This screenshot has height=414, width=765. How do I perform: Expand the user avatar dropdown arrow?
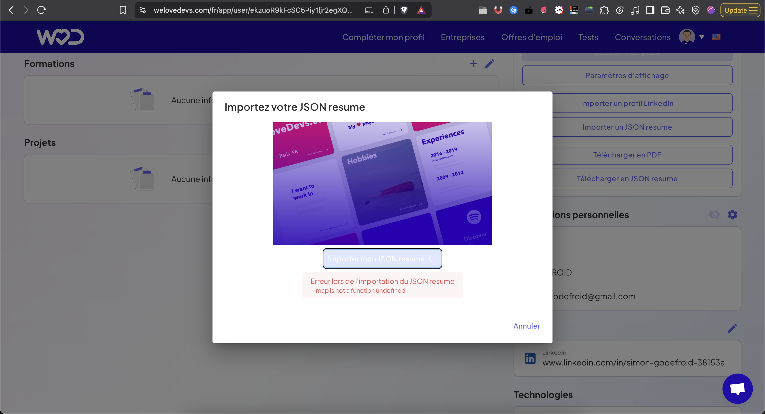702,37
